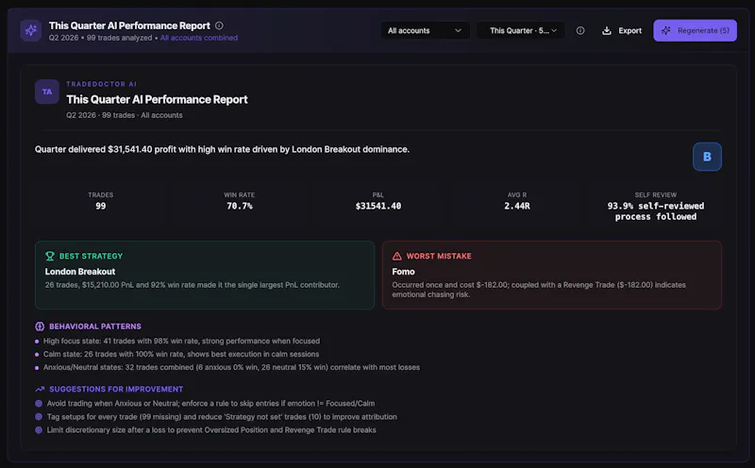Click the BEST STRATEGY heading
This screenshot has width=755, height=468.
[91, 256]
